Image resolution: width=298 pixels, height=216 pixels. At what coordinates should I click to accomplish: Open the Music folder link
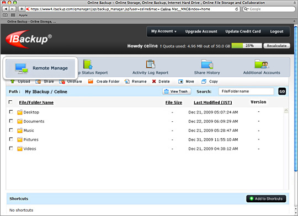click(29, 131)
